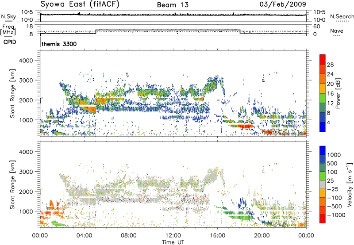Click the 'Nave' legend label

[x=337, y=31]
